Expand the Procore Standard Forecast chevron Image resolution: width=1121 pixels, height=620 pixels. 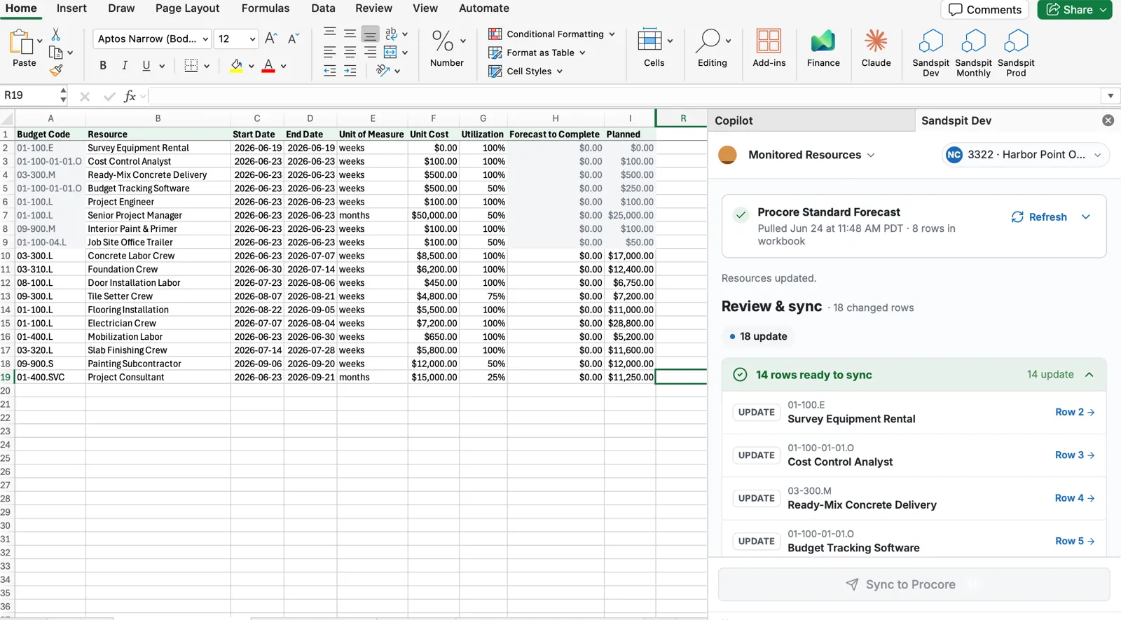click(x=1086, y=217)
